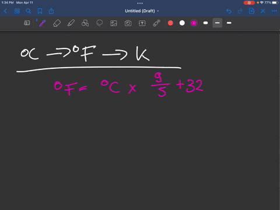The height and width of the screenshot is (210, 280).
Task: Close editing with the X icon
Action: 263,11
